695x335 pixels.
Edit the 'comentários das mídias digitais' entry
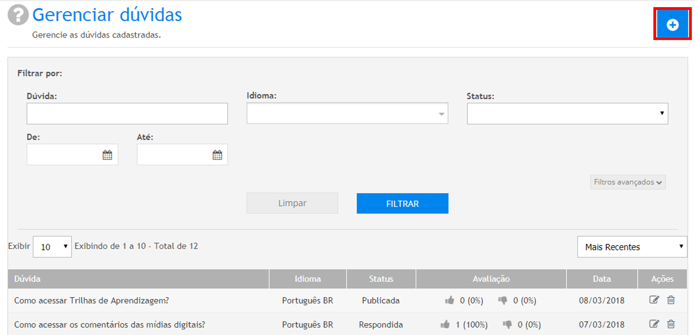click(x=654, y=324)
